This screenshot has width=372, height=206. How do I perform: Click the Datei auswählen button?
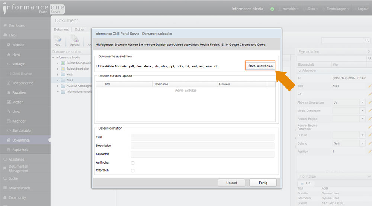click(260, 66)
